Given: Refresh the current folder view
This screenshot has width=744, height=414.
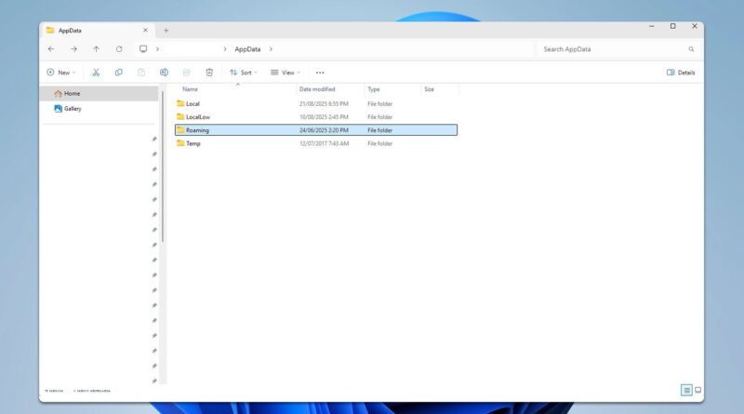Looking at the screenshot, I should click(x=119, y=48).
